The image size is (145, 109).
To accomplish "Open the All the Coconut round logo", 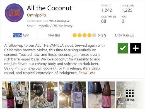I will (14, 13).
